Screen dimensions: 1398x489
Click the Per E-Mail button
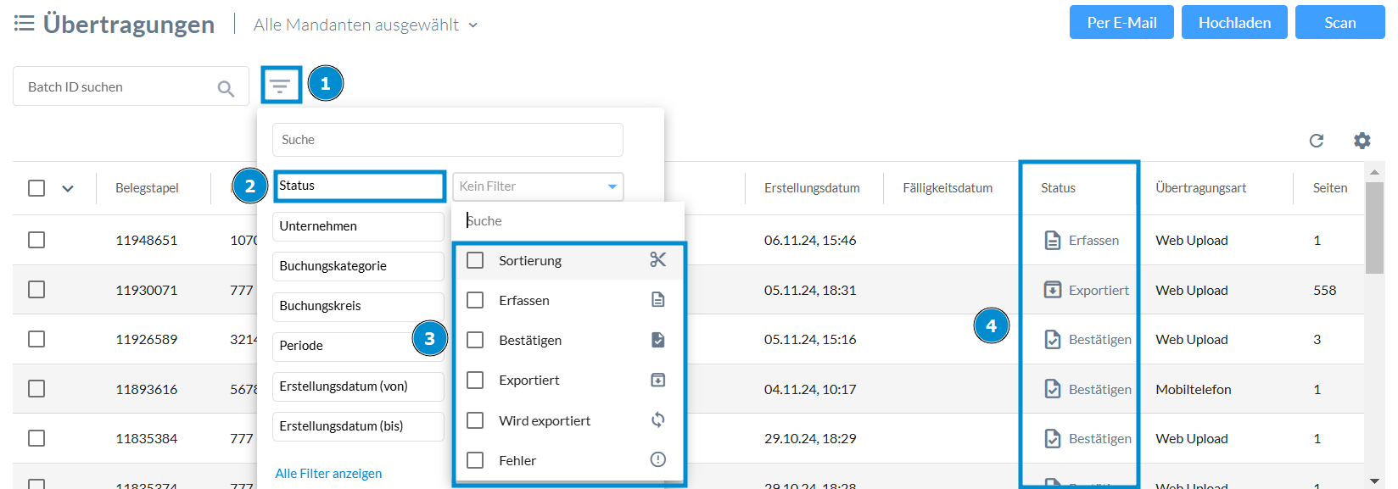pyautogui.click(x=1121, y=23)
